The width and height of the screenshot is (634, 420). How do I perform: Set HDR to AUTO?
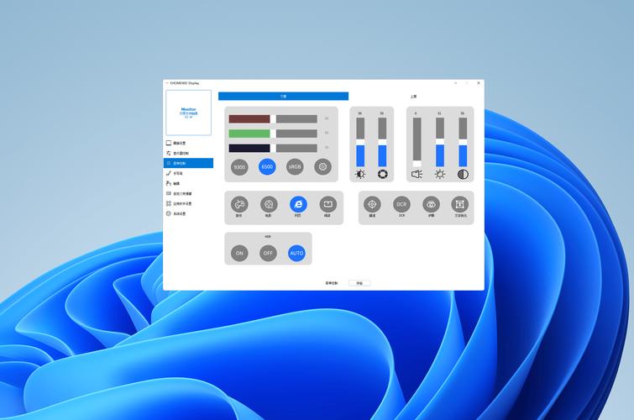pos(296,253)
